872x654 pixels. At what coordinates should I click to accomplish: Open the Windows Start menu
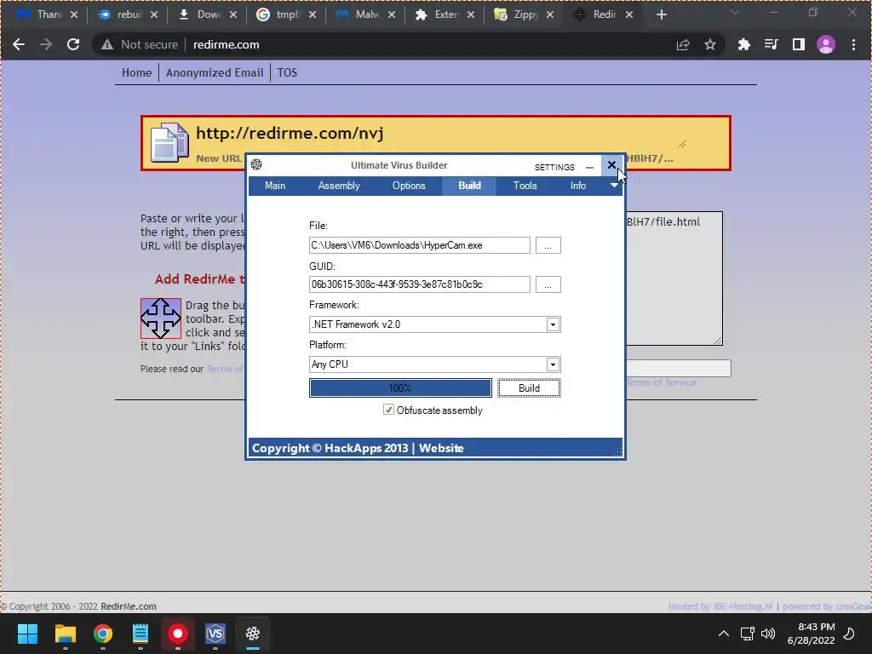[27, 634]
